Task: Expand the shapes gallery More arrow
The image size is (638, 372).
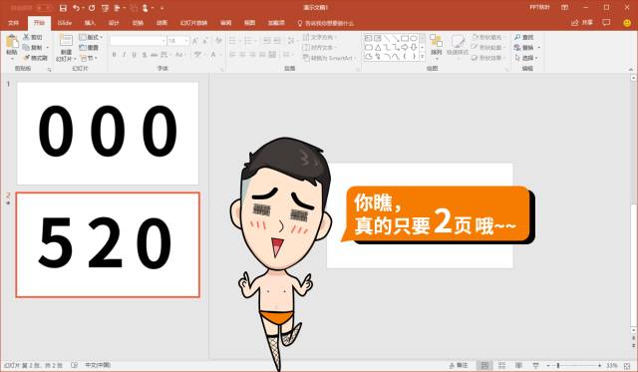Action: point(423,57)
